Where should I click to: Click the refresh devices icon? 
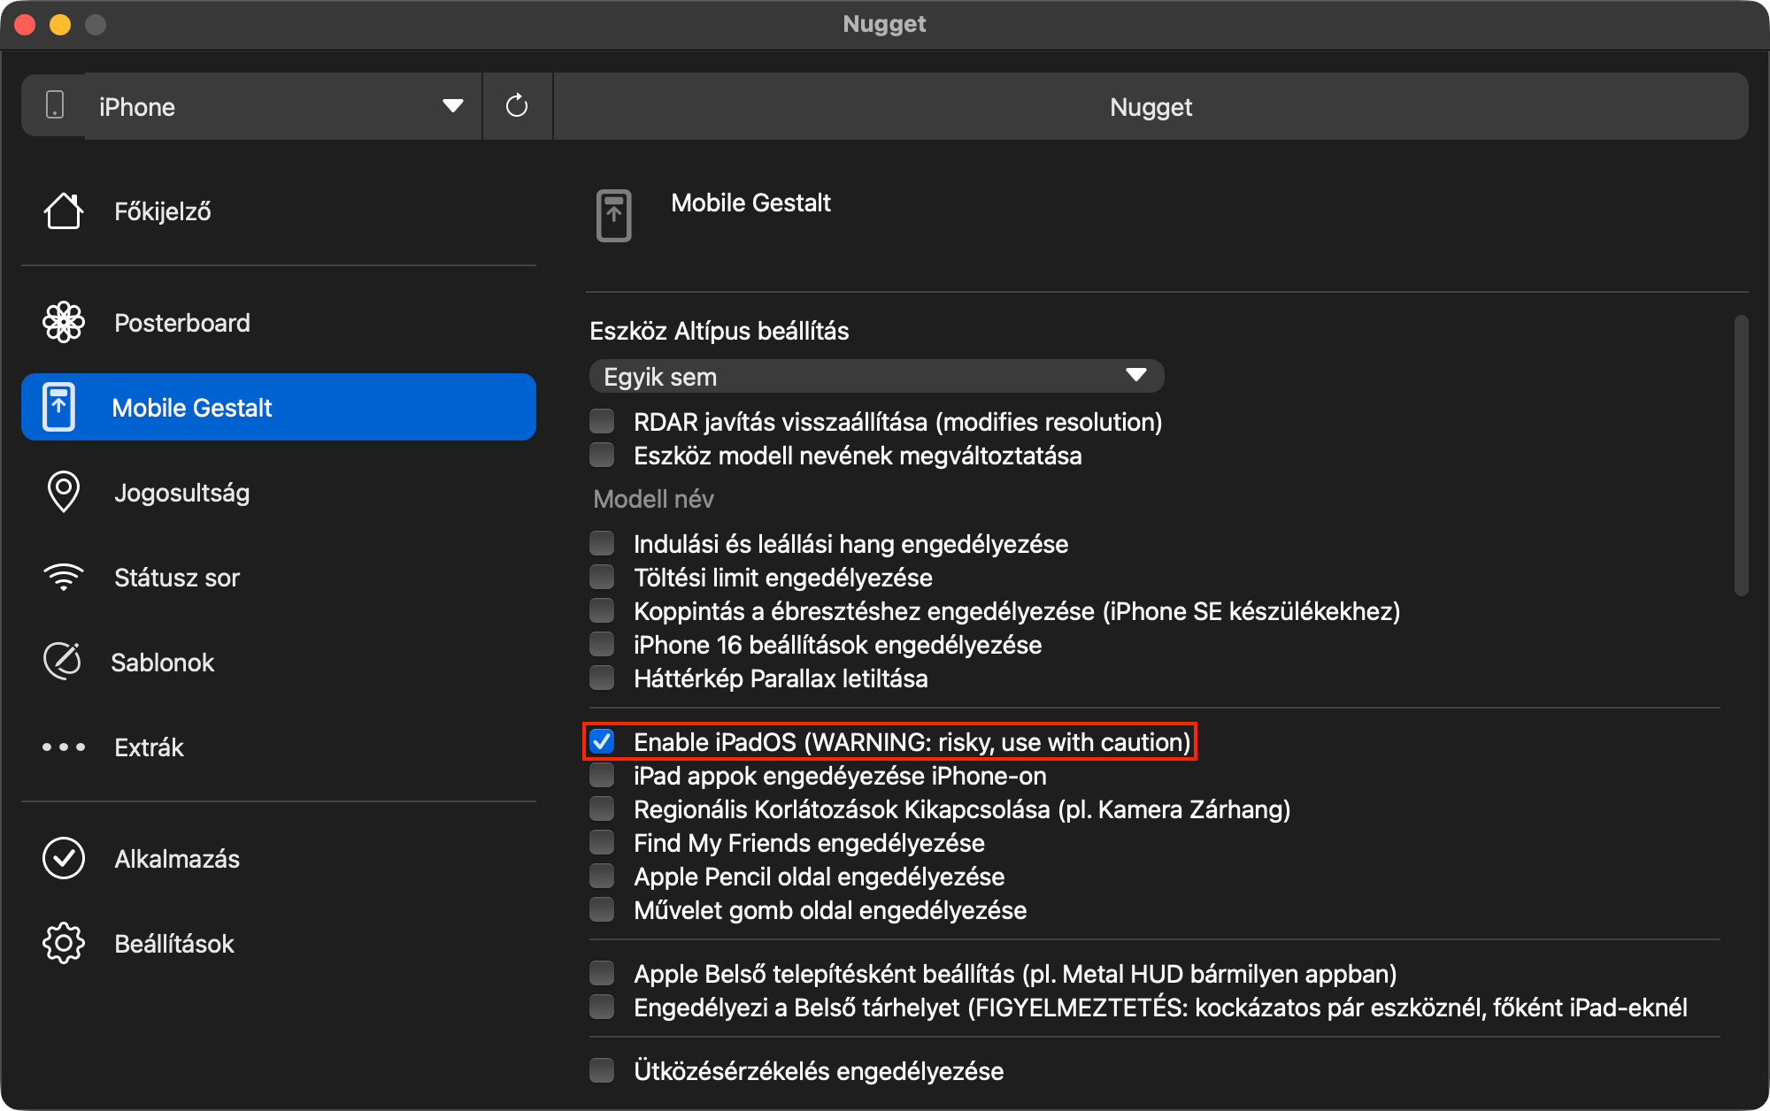(517, 106)
